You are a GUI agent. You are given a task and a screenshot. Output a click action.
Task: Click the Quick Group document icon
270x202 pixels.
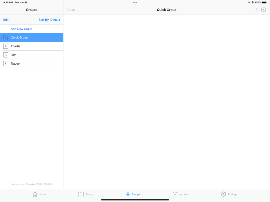[x=5, y=37]
